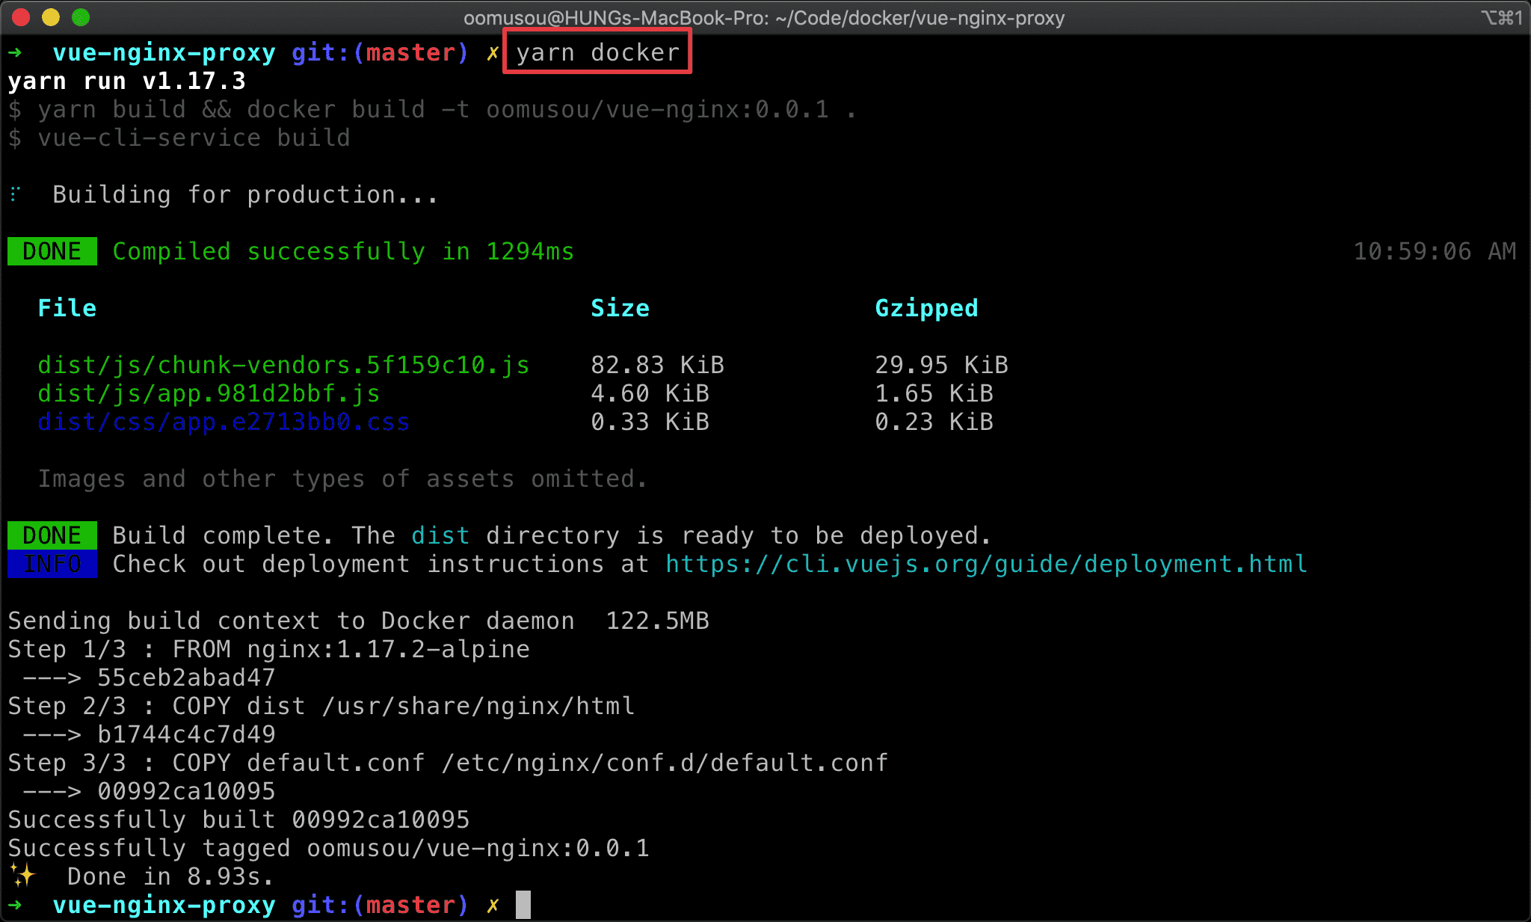Click the 82.83 KiB size value
This screenshot has width=1531, height=922.
click(x=657, y=365)
